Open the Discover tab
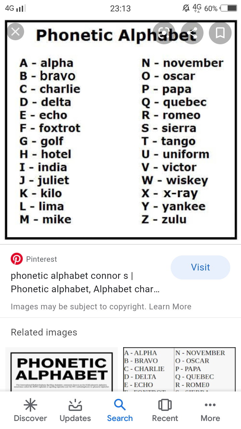This screenshot has width=241, height=429. point(30,411)
